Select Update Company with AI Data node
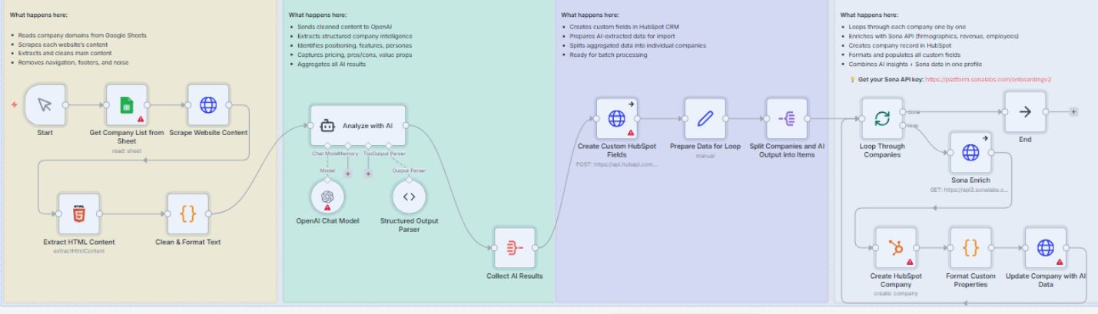 point(1045,248)
